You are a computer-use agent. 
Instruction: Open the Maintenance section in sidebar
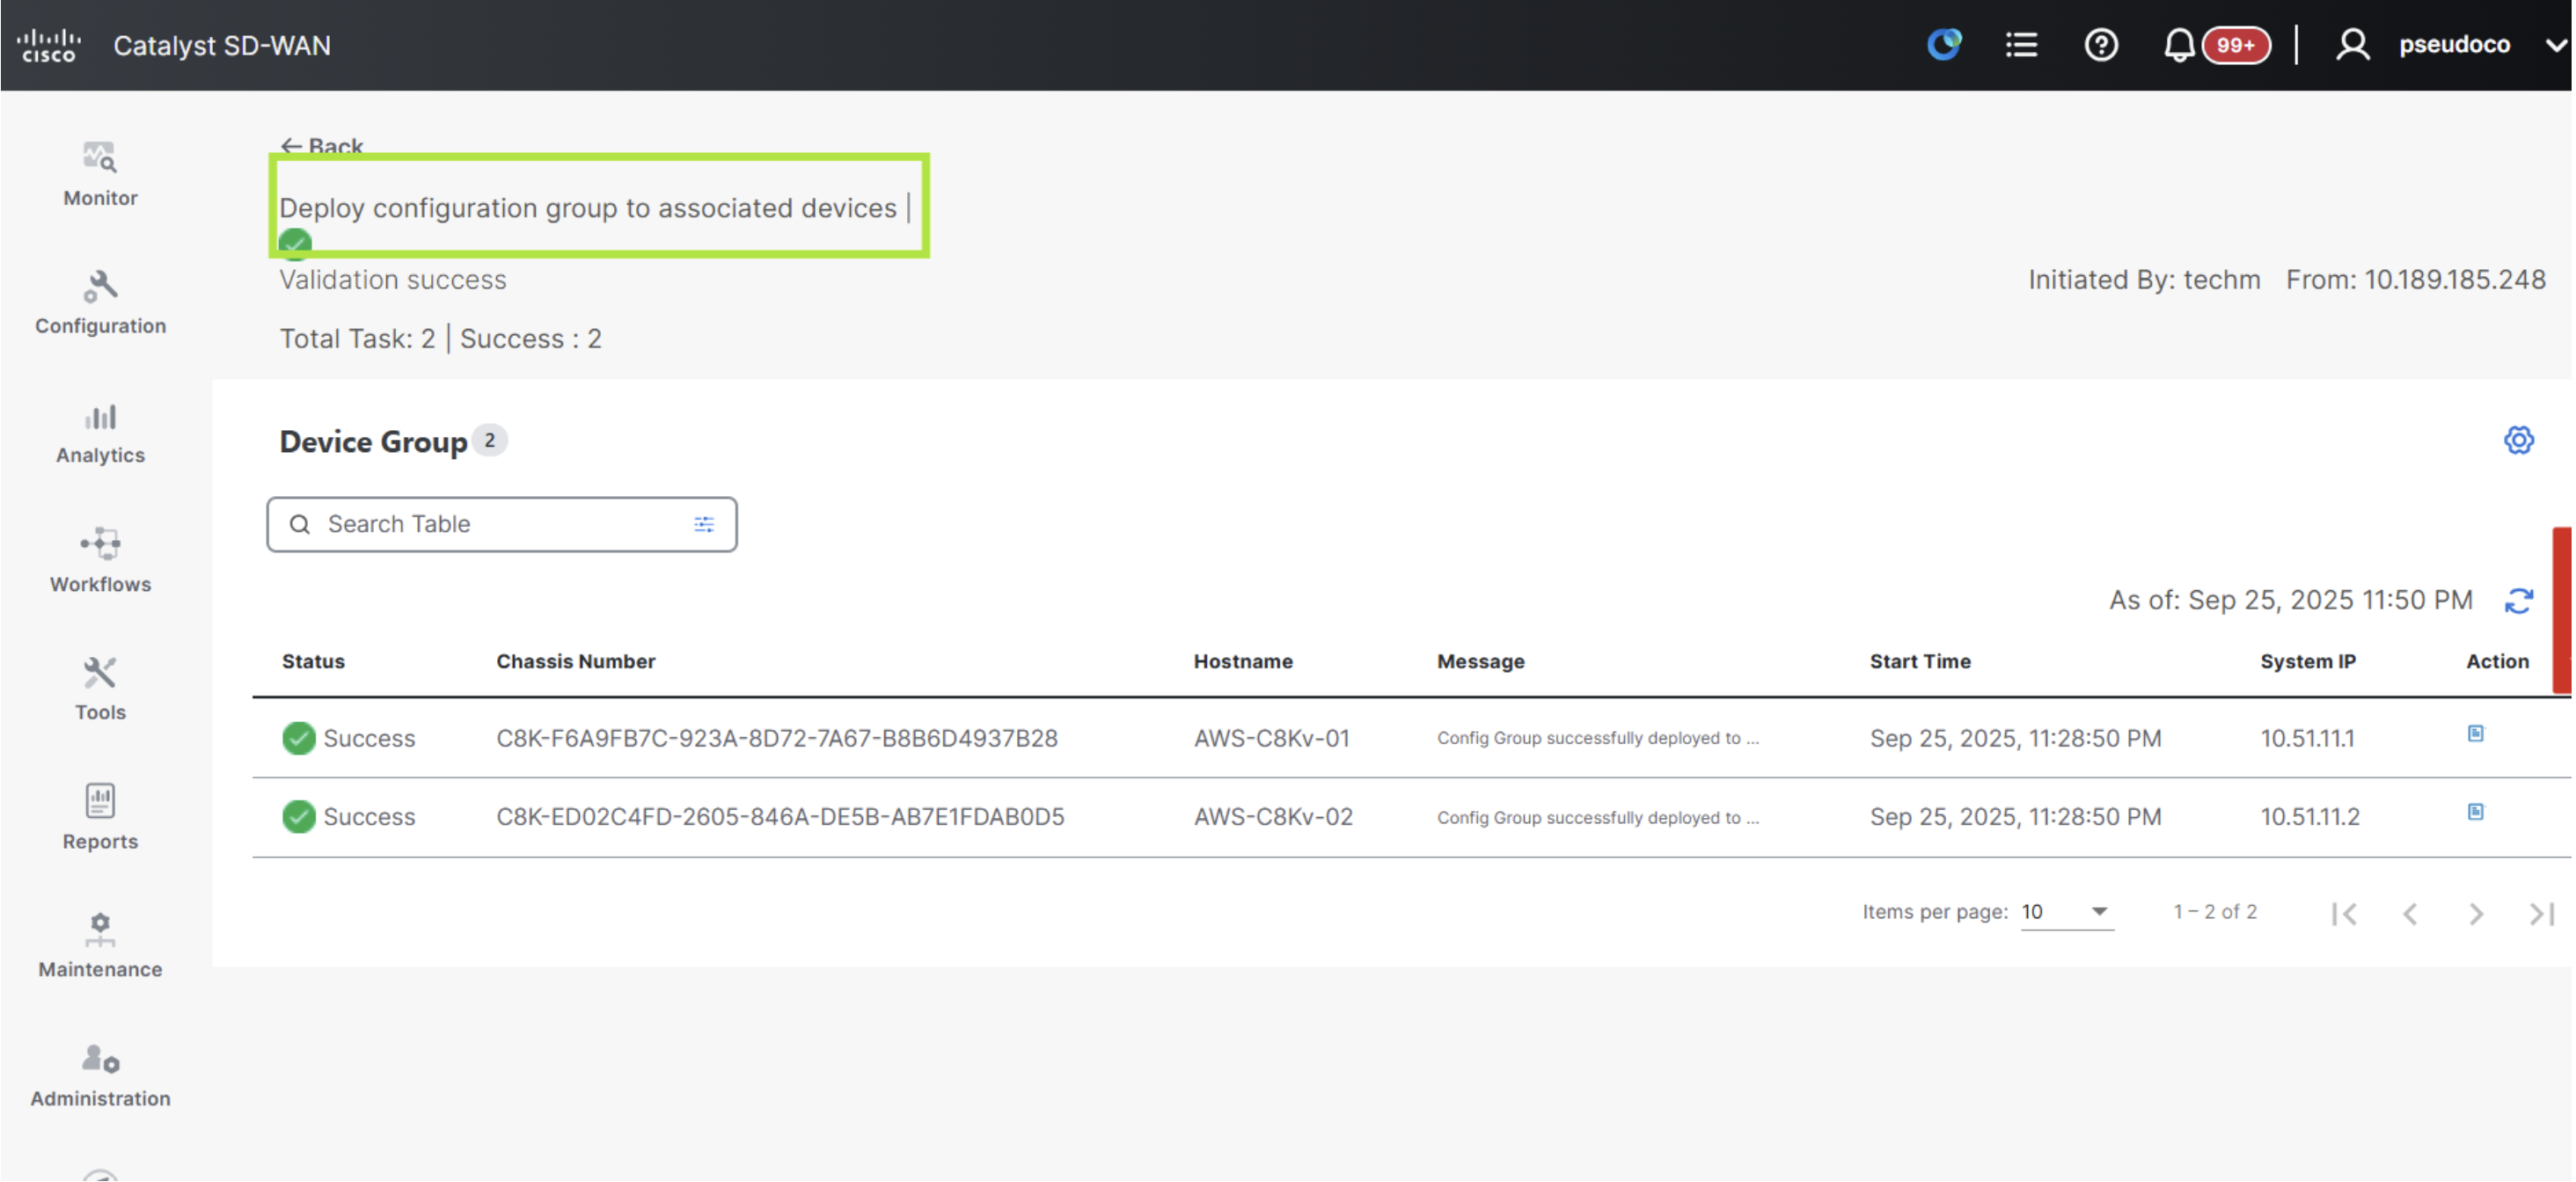(100, 946)
